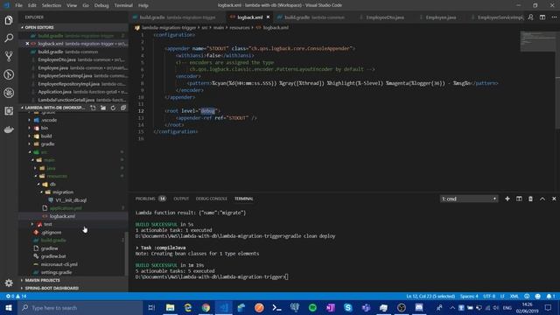Open the Debug menu
The width and height of the screenshot is (560, 315).
pyautogui.click(x=101, y=5)
